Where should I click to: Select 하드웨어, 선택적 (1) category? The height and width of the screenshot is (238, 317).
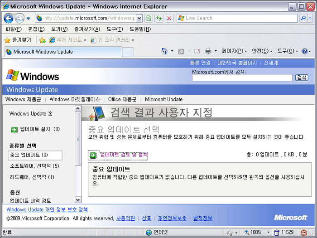pos(32,177)
